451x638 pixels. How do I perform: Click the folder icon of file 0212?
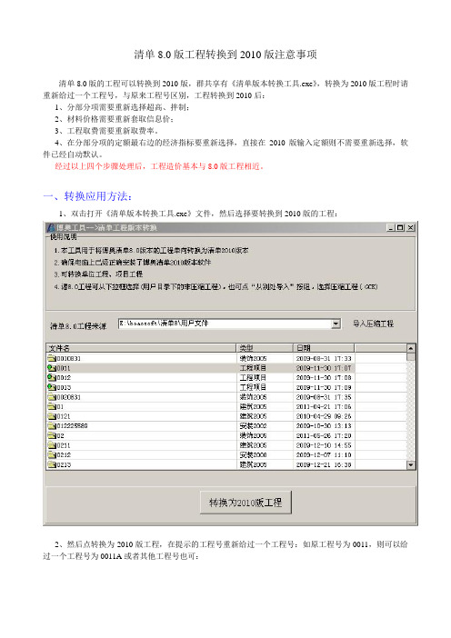(x=52, y=455)
